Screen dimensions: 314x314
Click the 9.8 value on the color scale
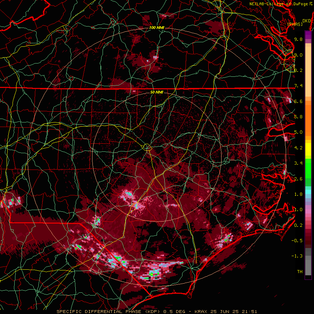(x=298, y=39)
